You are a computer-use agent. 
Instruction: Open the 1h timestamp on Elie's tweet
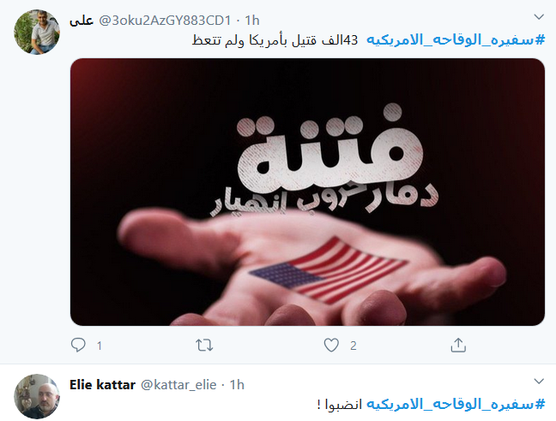pyautogui.click(x=237, y=384)
